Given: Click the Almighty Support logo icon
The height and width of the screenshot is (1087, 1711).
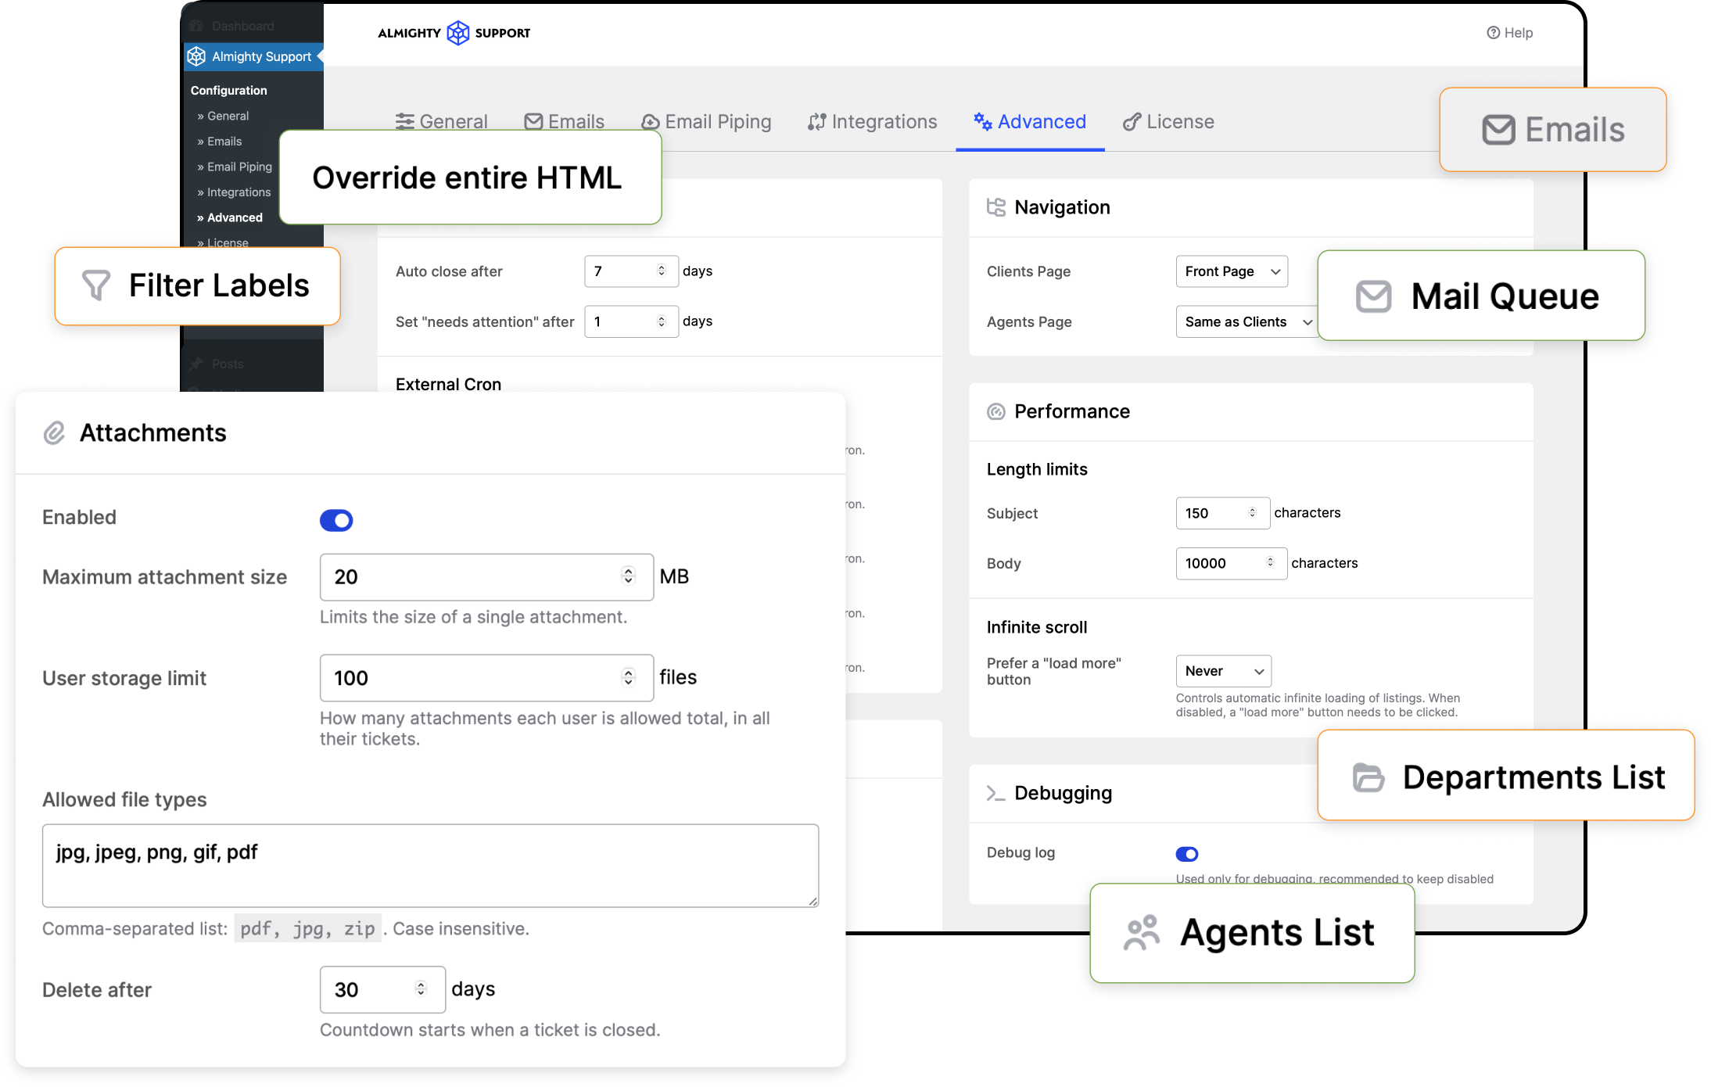Looking at the screenshot, I should [x=457, y=33].
